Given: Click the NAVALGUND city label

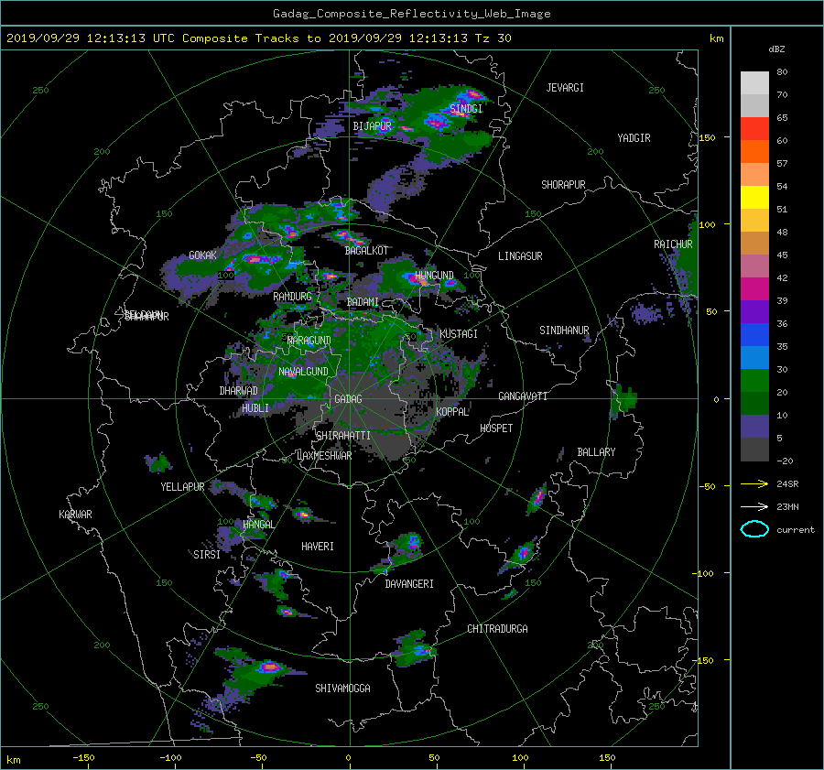Looking at the screenshot, I should tap(303, 372).
